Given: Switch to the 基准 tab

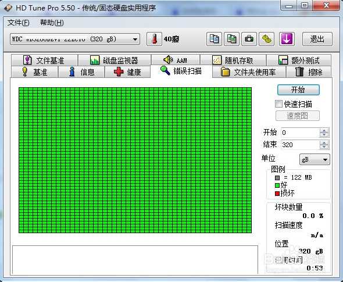Looking at the screenshot, I should [34, 72].
